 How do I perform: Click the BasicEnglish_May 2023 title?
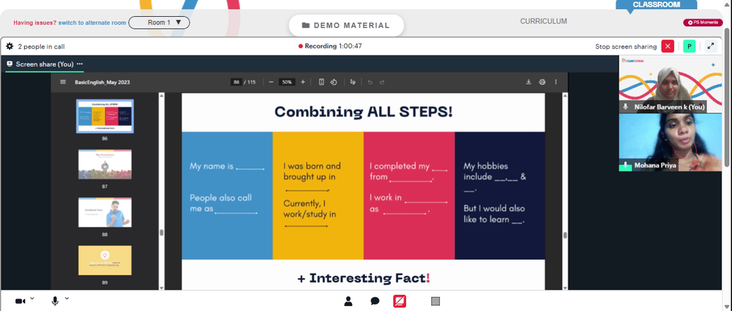[x=102, y=82]
